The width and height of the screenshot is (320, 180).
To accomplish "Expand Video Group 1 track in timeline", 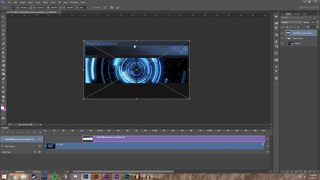I will [x=2, y=146].
